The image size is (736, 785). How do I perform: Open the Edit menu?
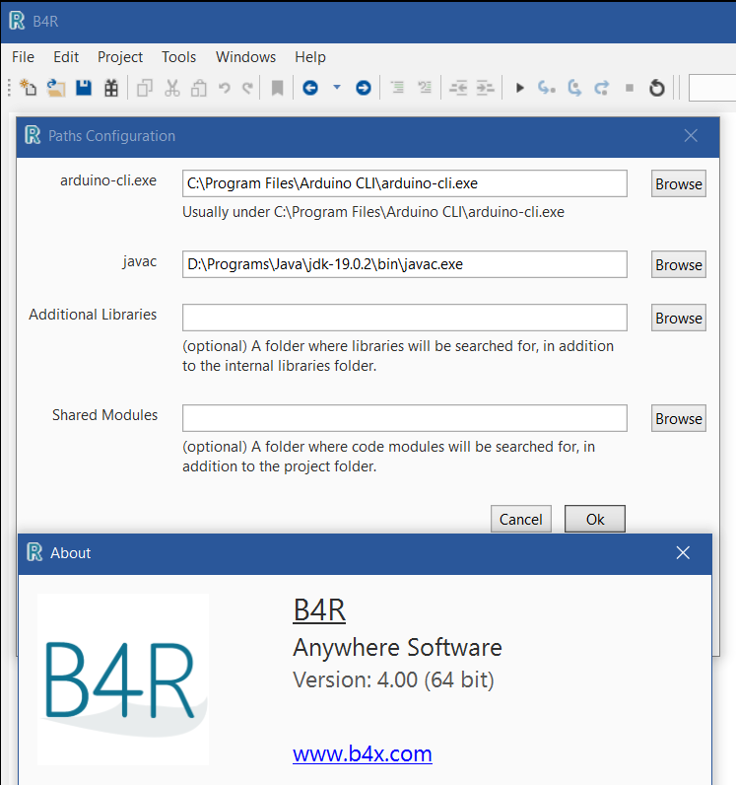66,57
